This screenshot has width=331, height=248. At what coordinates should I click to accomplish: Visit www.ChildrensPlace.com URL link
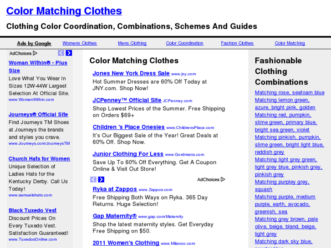[x=190, y=128]
